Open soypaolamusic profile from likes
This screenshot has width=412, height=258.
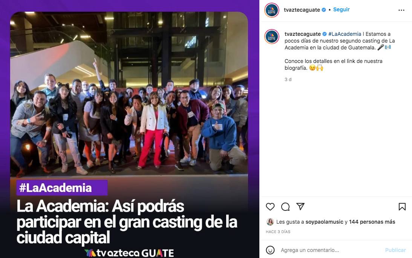[x=325, y=222]
